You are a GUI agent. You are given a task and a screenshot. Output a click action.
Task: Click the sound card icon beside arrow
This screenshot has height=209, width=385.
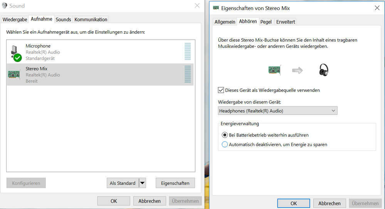(x=274, y=70)
